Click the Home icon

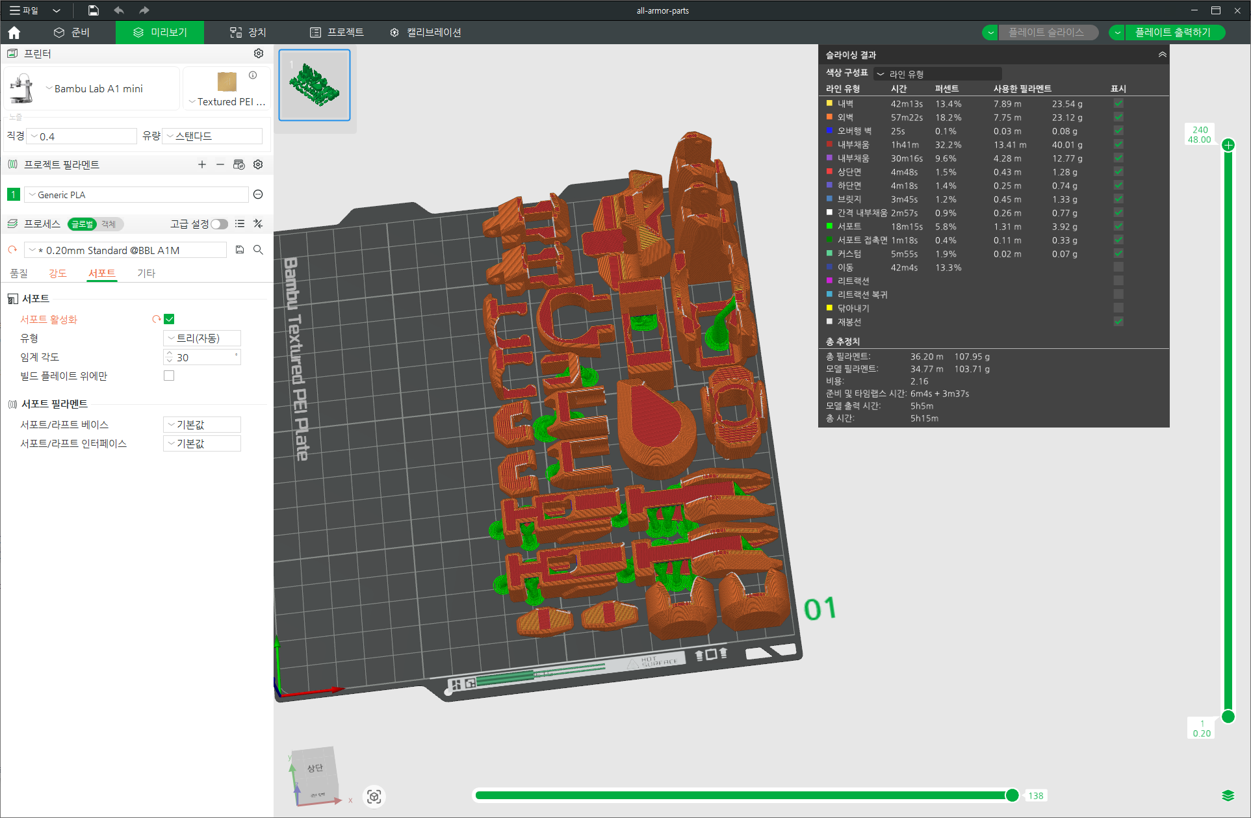(x=14, y=32)
